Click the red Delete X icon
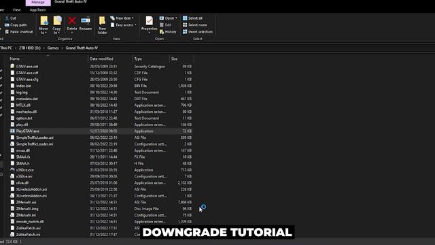The height and width of the screenshot is (245, 435). [x=72, y=21]
